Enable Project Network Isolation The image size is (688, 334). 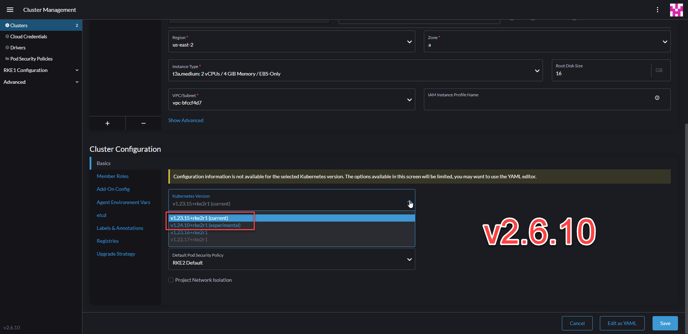pos(171,280)
